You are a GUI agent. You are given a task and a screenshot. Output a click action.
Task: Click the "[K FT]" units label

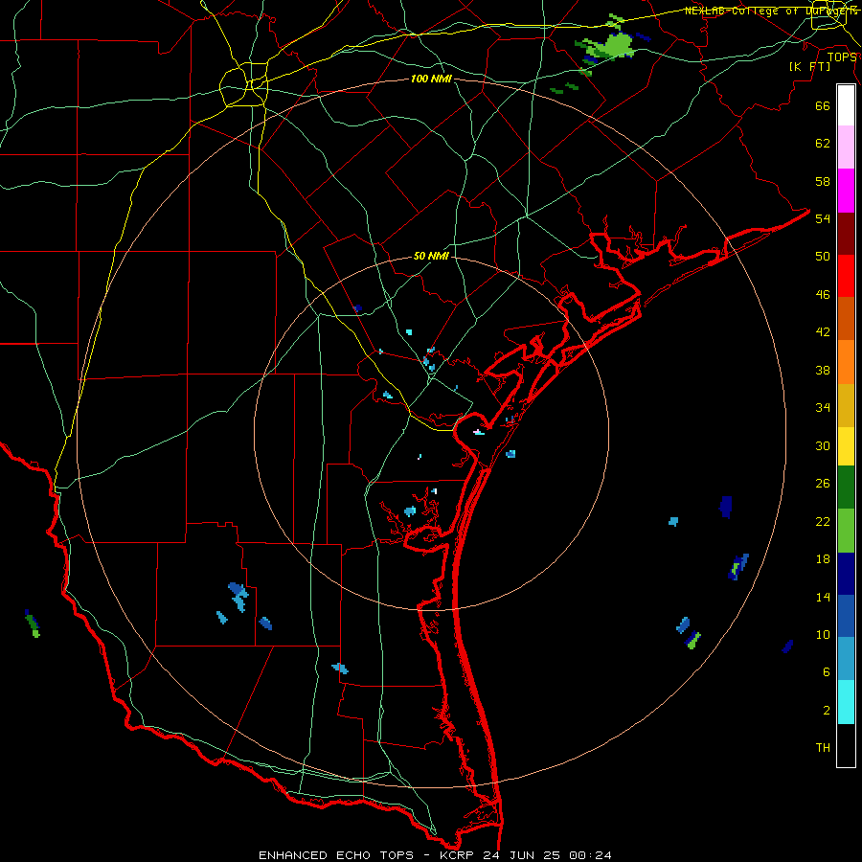(x=809, y=66)
